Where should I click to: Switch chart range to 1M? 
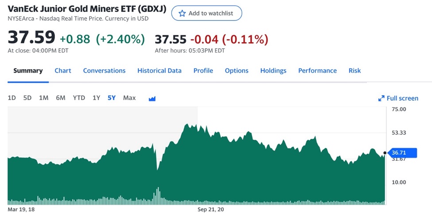[43, 98]
